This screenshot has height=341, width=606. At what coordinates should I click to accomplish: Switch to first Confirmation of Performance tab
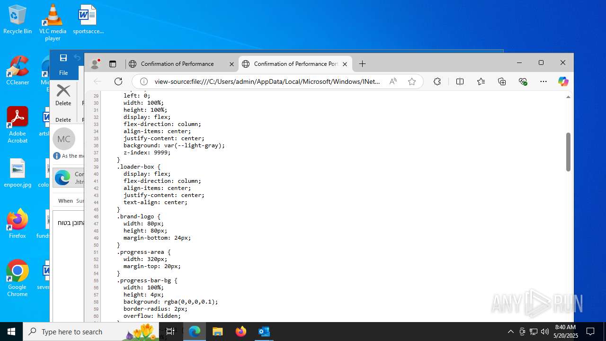(177, 64)
